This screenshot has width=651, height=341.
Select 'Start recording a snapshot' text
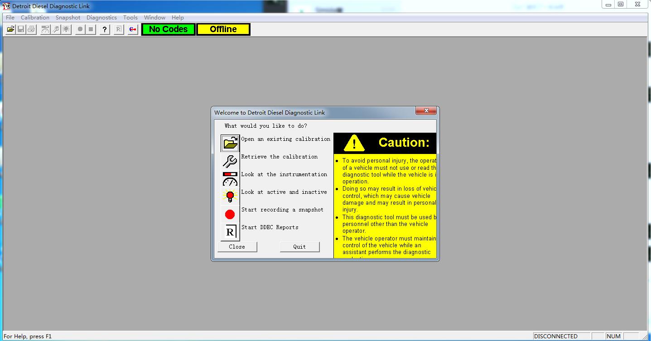(282, 210)
